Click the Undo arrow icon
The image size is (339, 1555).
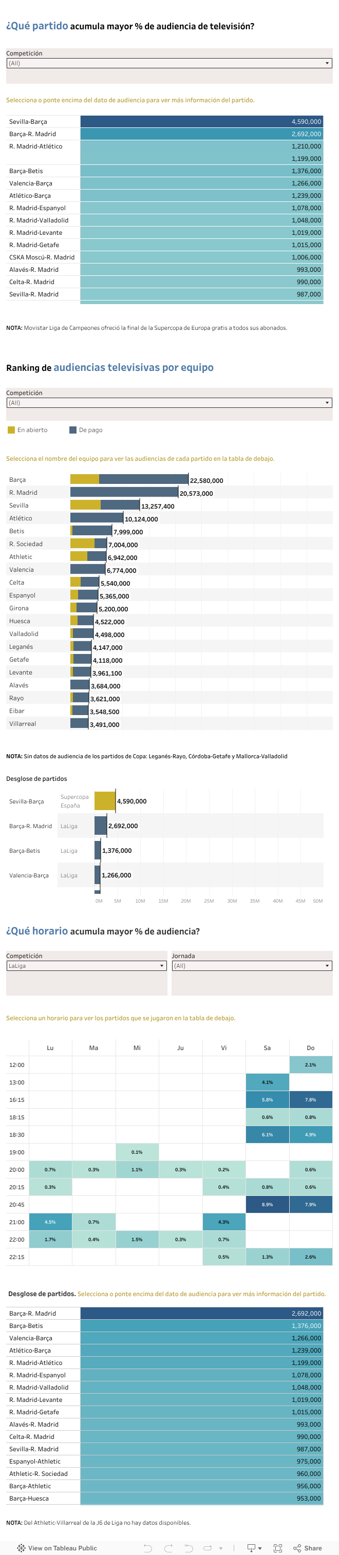tap(148, 1548)
